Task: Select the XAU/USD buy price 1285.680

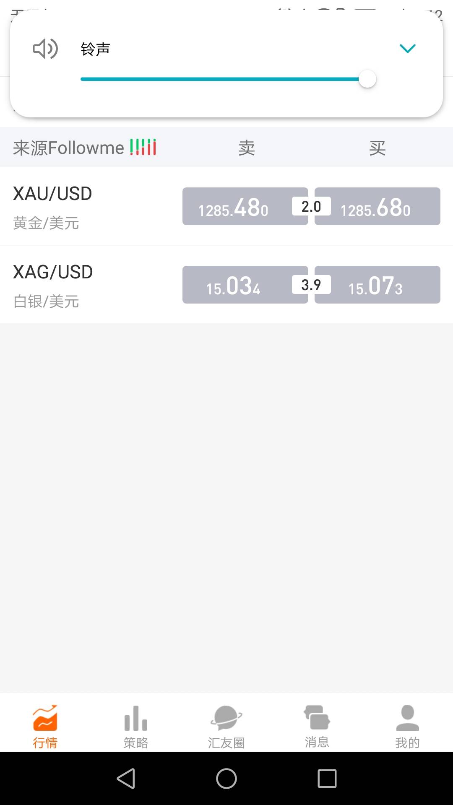Action: point(377,206)
